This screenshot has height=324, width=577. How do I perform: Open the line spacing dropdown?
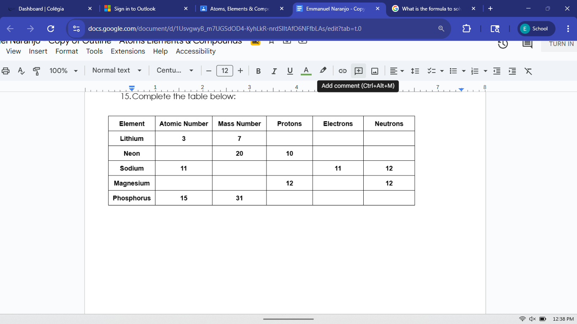(x=415, y=70)
